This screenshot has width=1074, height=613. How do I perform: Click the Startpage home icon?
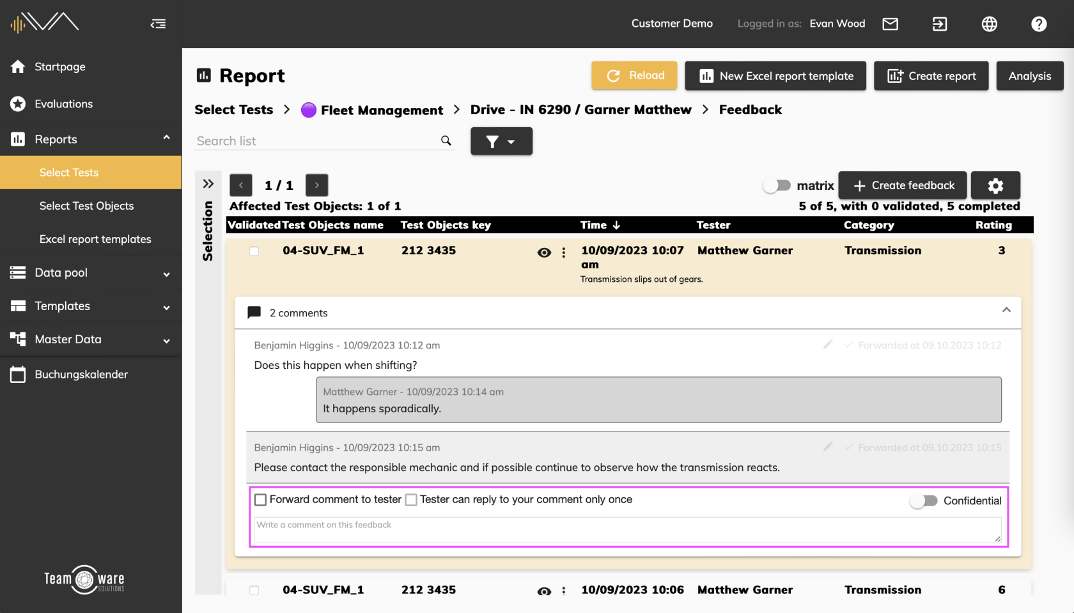coord(18,66)
